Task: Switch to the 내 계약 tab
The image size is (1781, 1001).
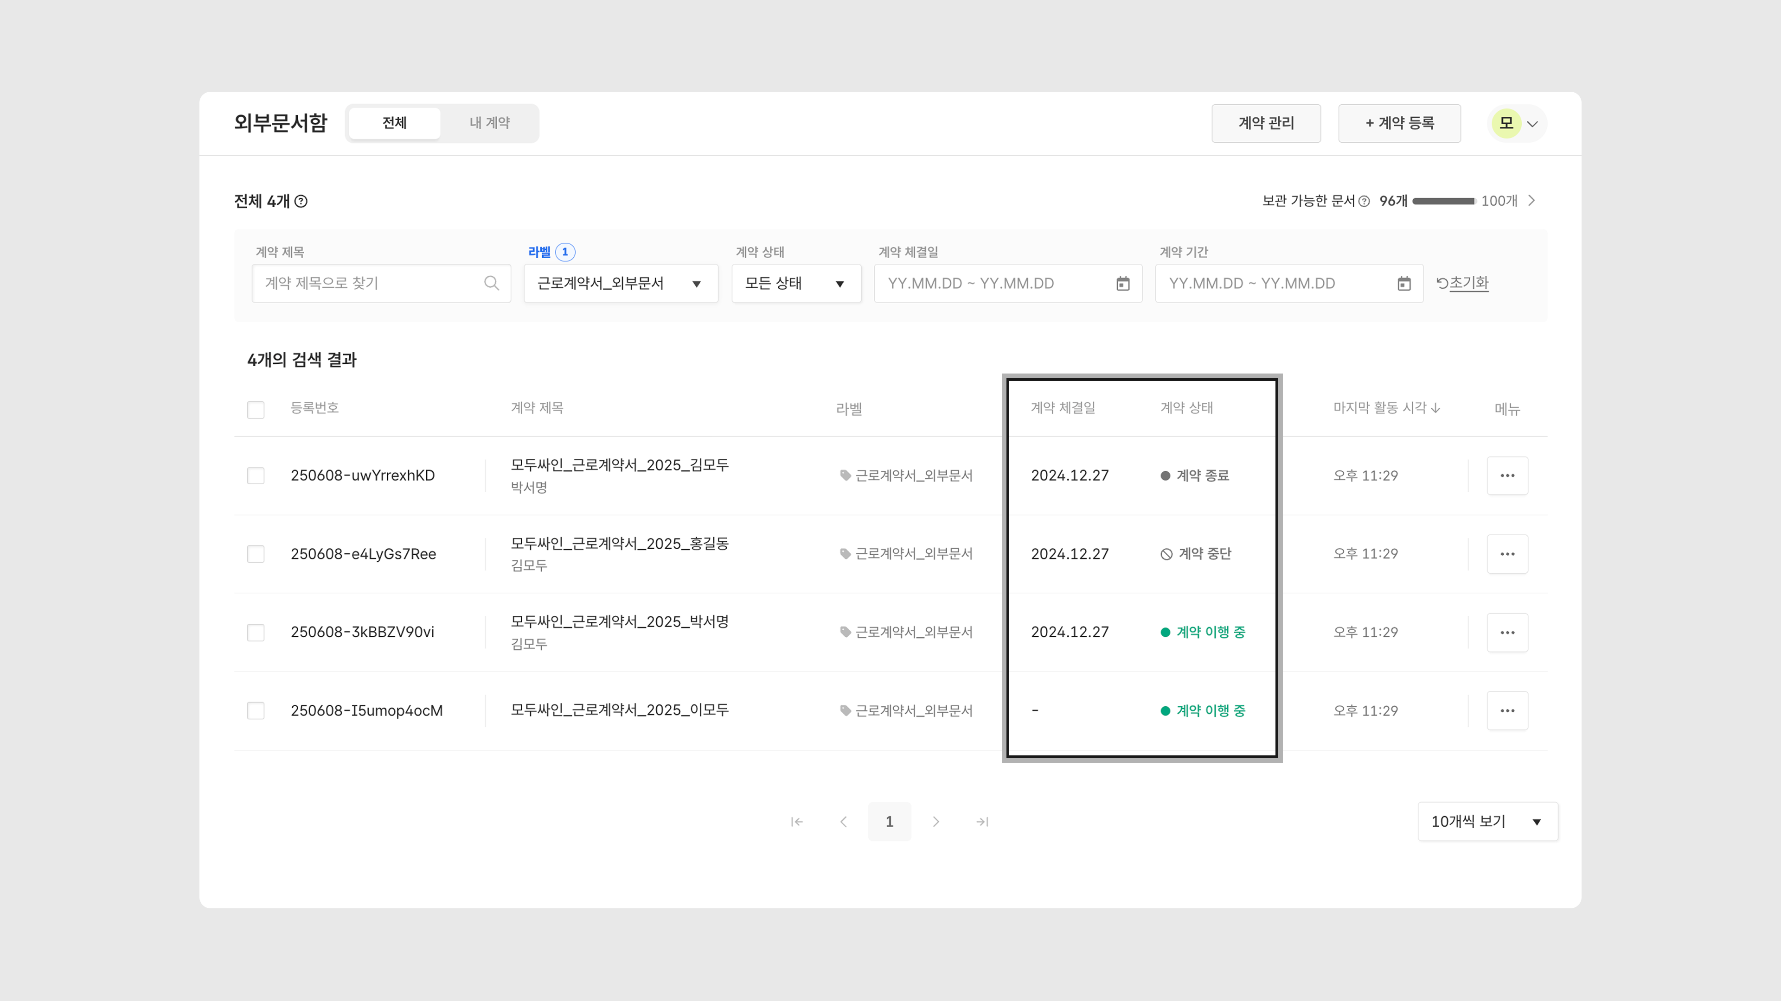Action: 489,123
